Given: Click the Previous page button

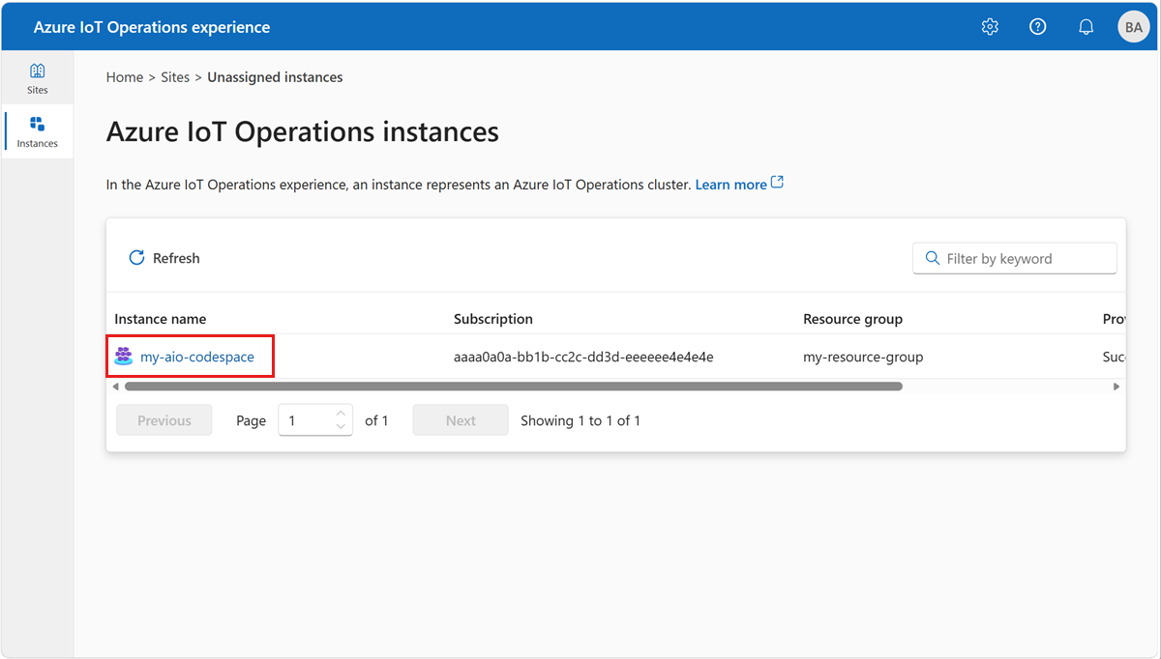Looking at the screenshot, I should pos(164,420).
